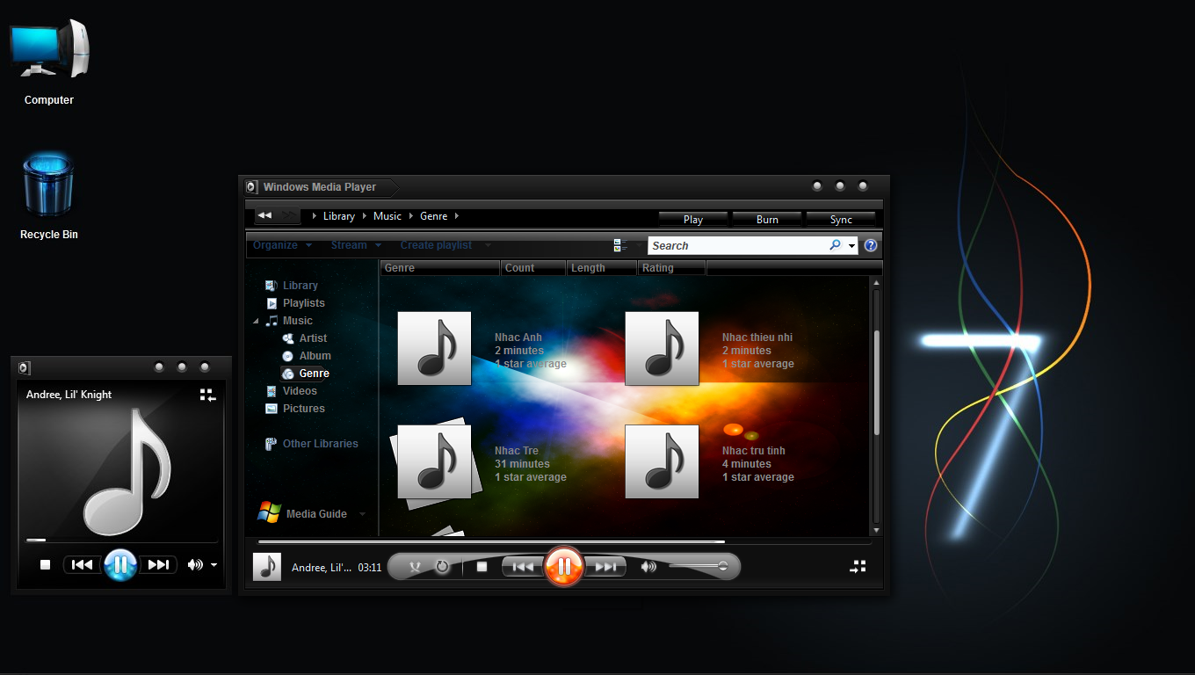This screenshot has height=675, width=1195.
Task: Mute the main player volume
Action: (648, 567)
